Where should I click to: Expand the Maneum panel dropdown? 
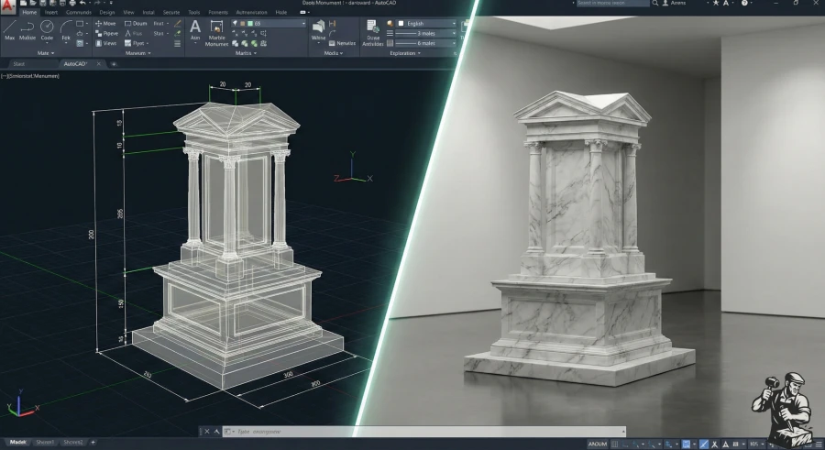pyautogui.click(x=138, y=53)
